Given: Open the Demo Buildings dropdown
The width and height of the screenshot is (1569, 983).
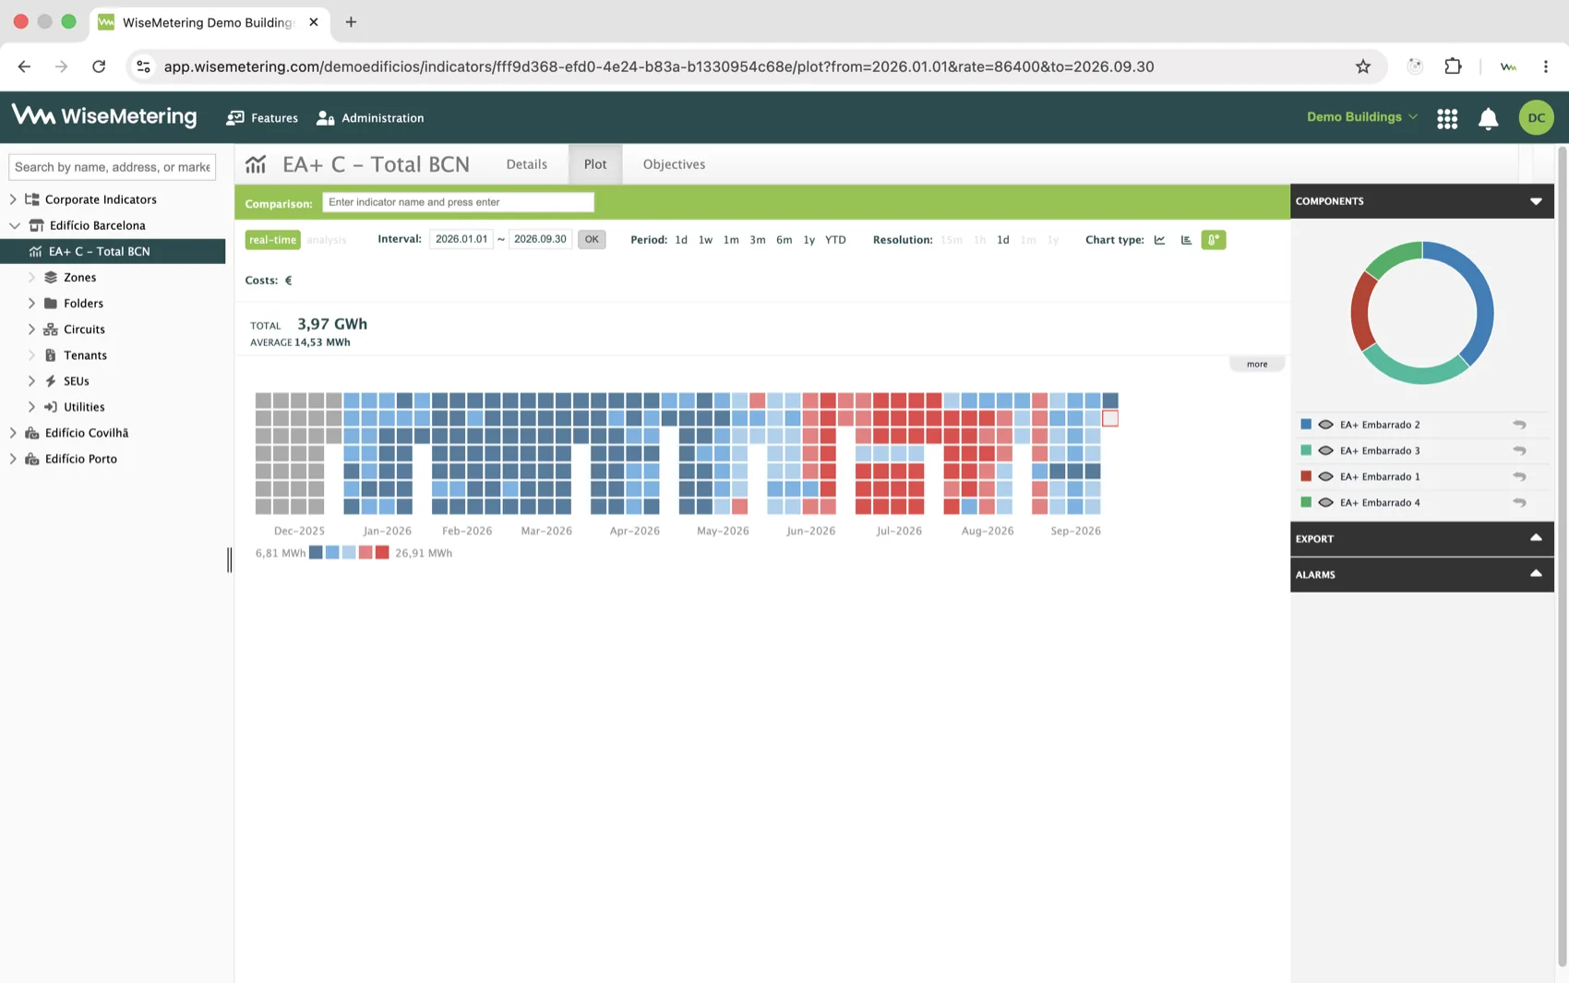Looking at the screenshot, I should pos(1361,117).
